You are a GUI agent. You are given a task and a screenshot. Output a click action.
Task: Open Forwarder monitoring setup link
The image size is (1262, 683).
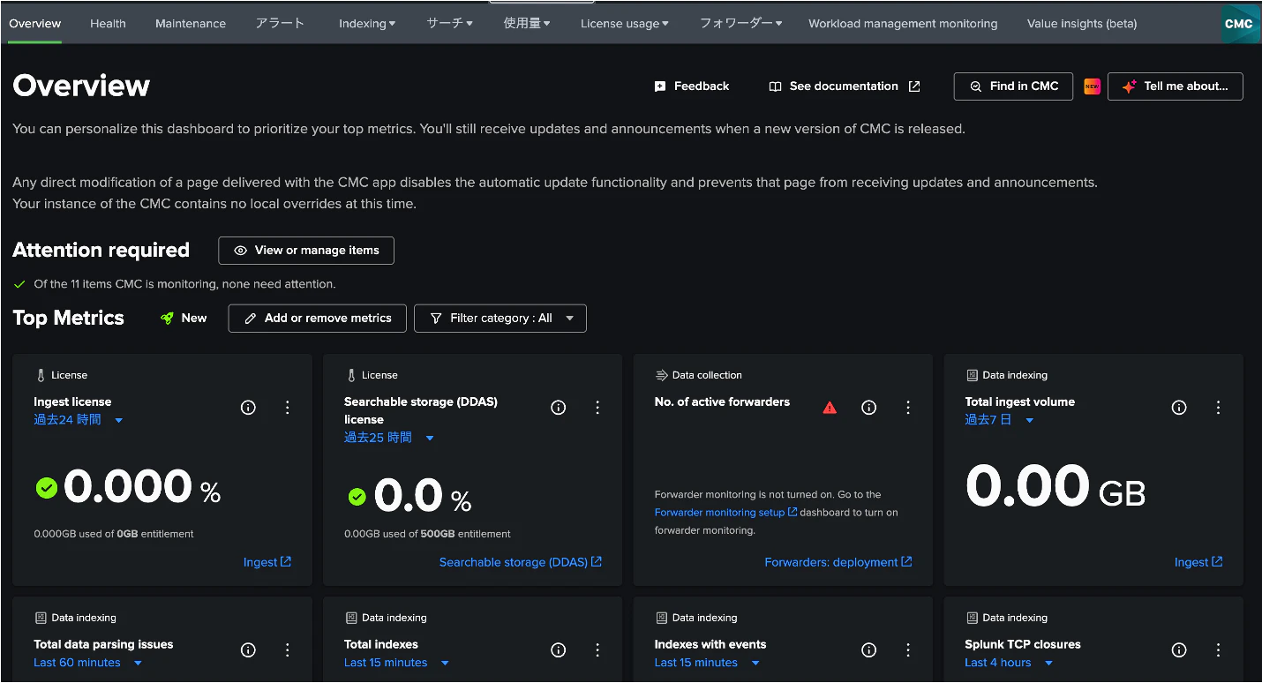(x=725, y=513)
